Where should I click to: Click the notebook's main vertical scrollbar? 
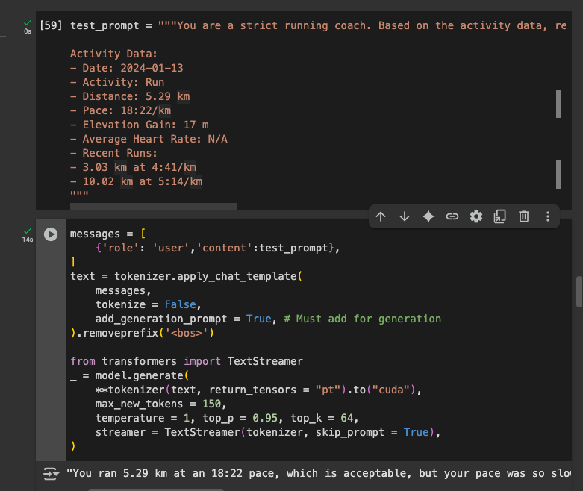(x=579, y=291)
